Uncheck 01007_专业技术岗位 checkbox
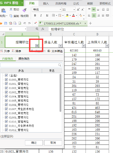Viewport: 113px width, 153px height. click(6, 109)
